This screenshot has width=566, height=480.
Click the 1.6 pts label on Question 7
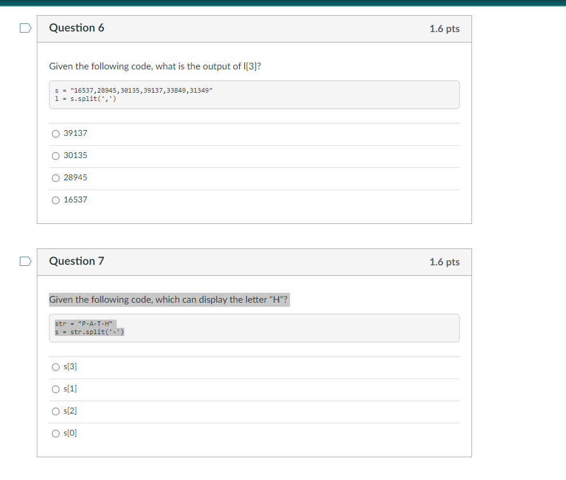(x=445, y=262)
